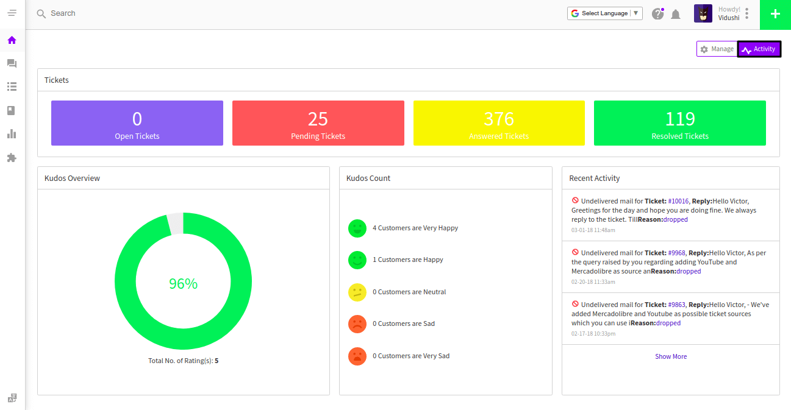
Task: Open the bar chart reports icon
Action: coord(12,134)
